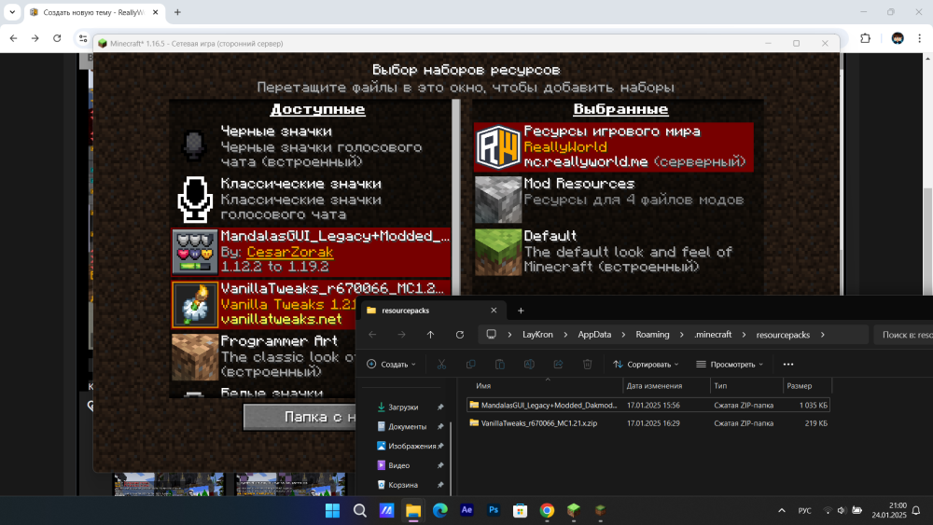The width and height of the screenshot is (933, 525).
Task: Click the Copy icon in Explorer toolbar
Action: [x=470, y=364]
